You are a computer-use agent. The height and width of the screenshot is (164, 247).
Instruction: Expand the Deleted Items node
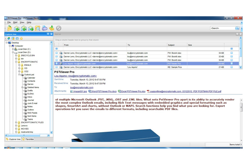click(x=22, y=87)
